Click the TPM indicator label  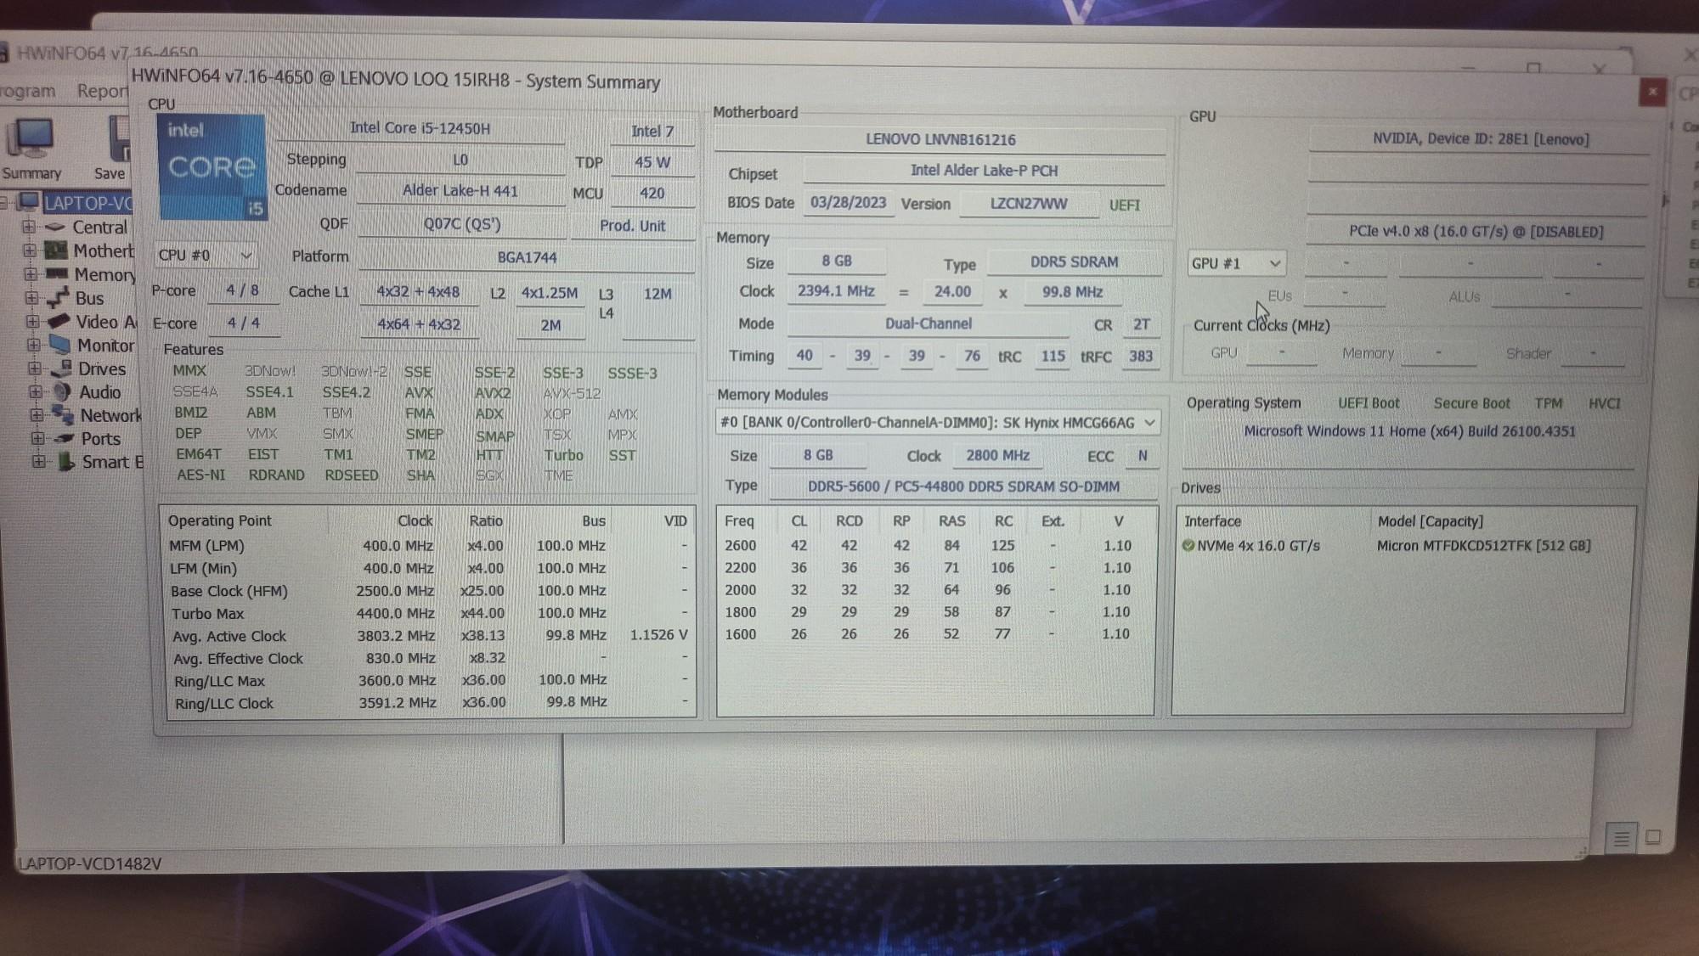coord(1548,403)
